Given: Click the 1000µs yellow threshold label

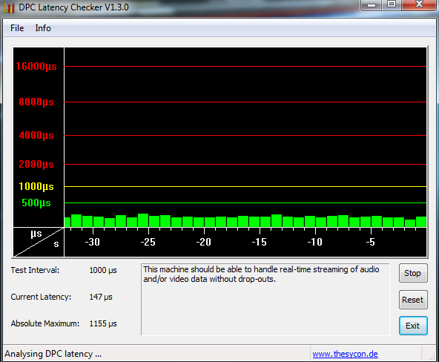Looking at the screenshot, I should click(36, 186).
